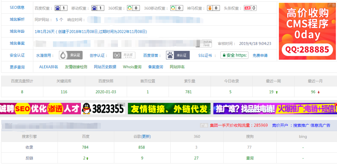This screenshot has width=337, height=164.
Task: Open the 域名解析 row label
Action: pyautogui.click(x=17, y=19)
